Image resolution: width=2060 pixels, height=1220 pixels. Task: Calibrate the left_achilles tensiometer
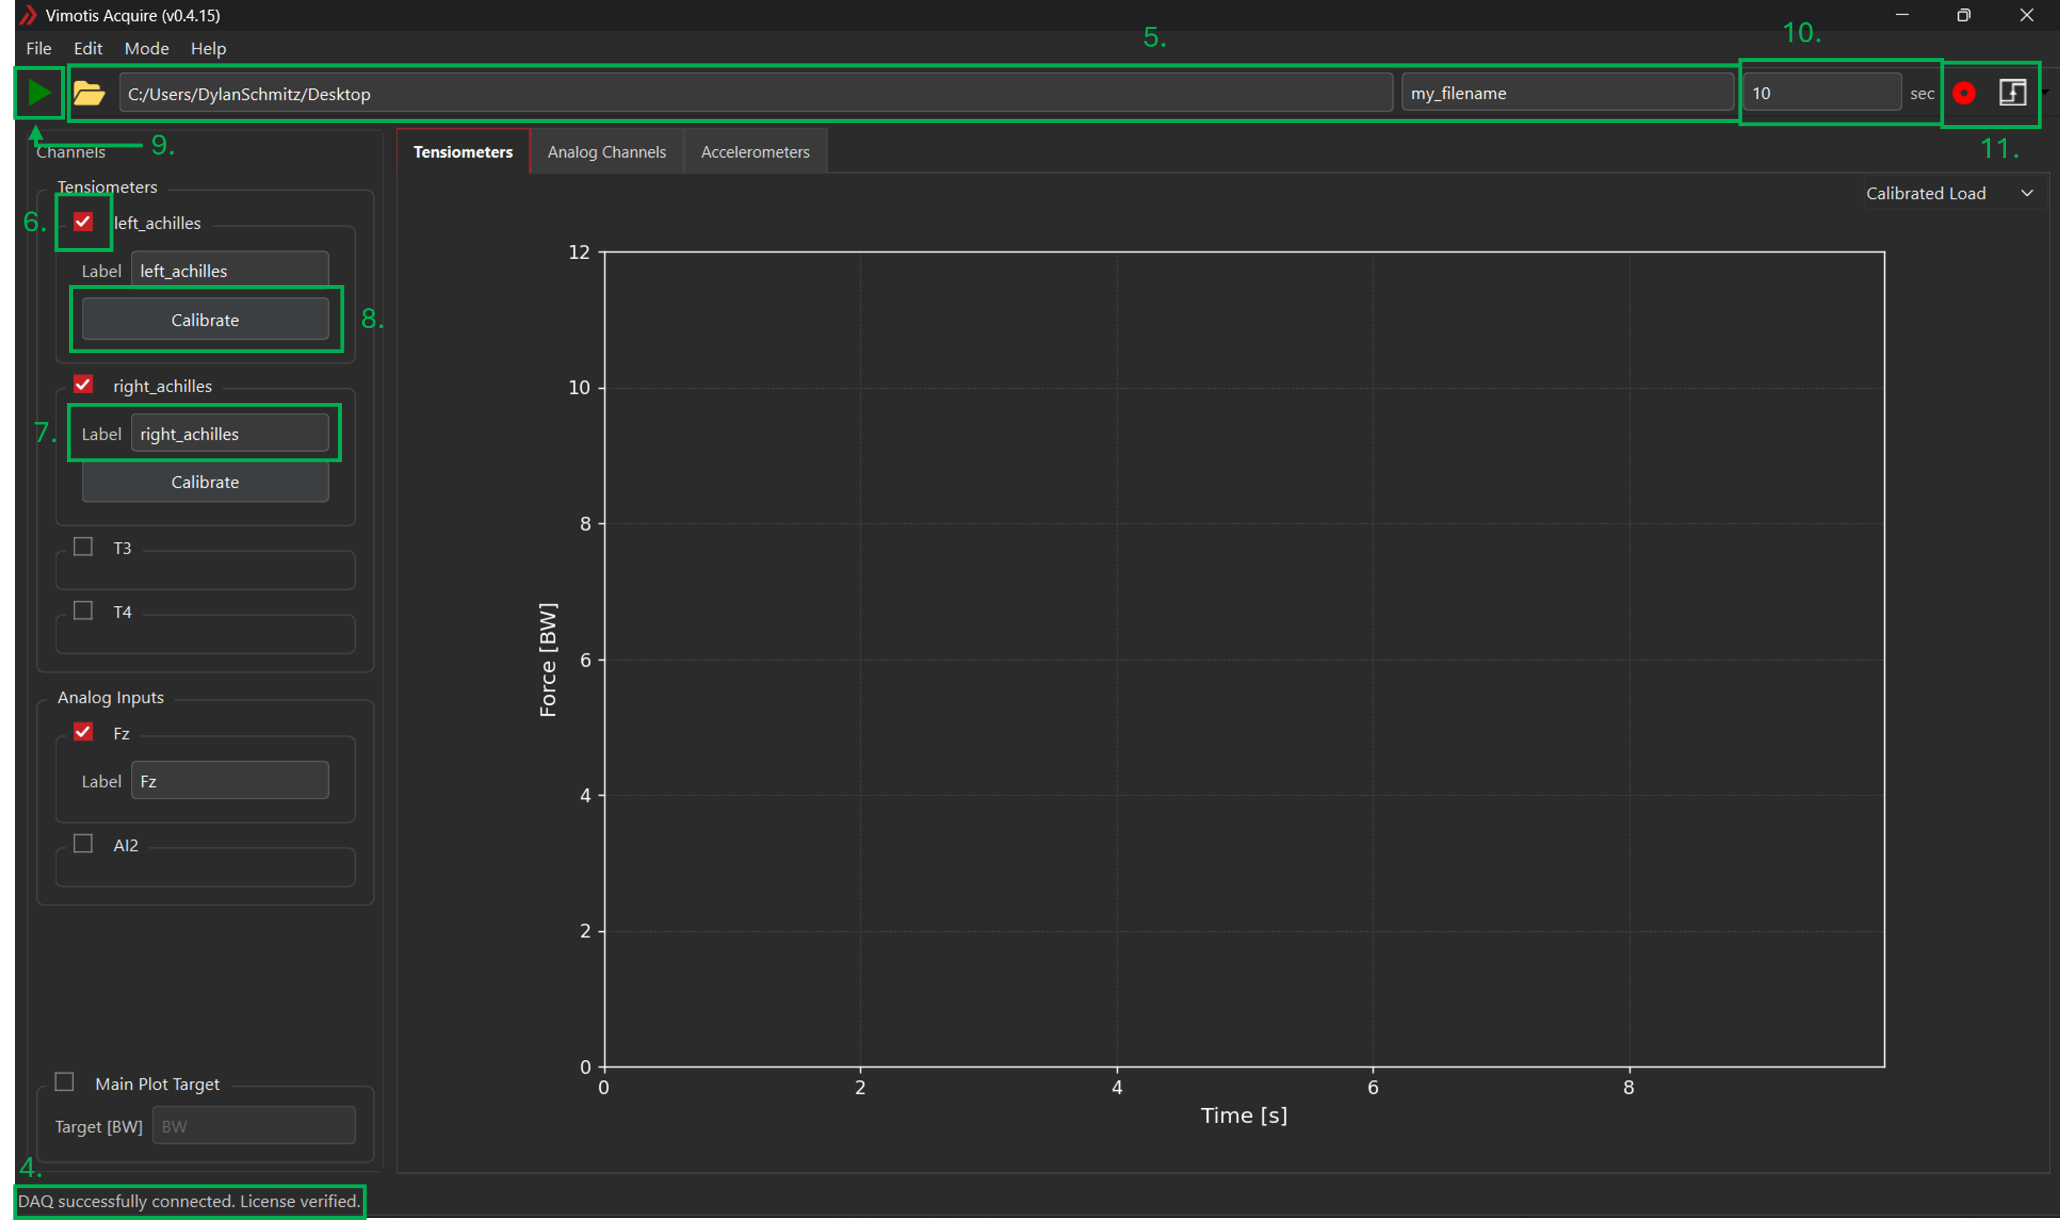tap(205, 320)
